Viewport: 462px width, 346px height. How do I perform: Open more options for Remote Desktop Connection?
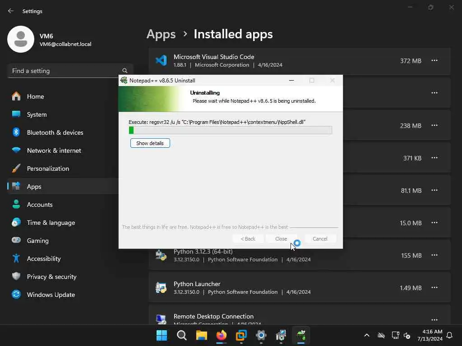pyautogui.click(x=434, y=320)
